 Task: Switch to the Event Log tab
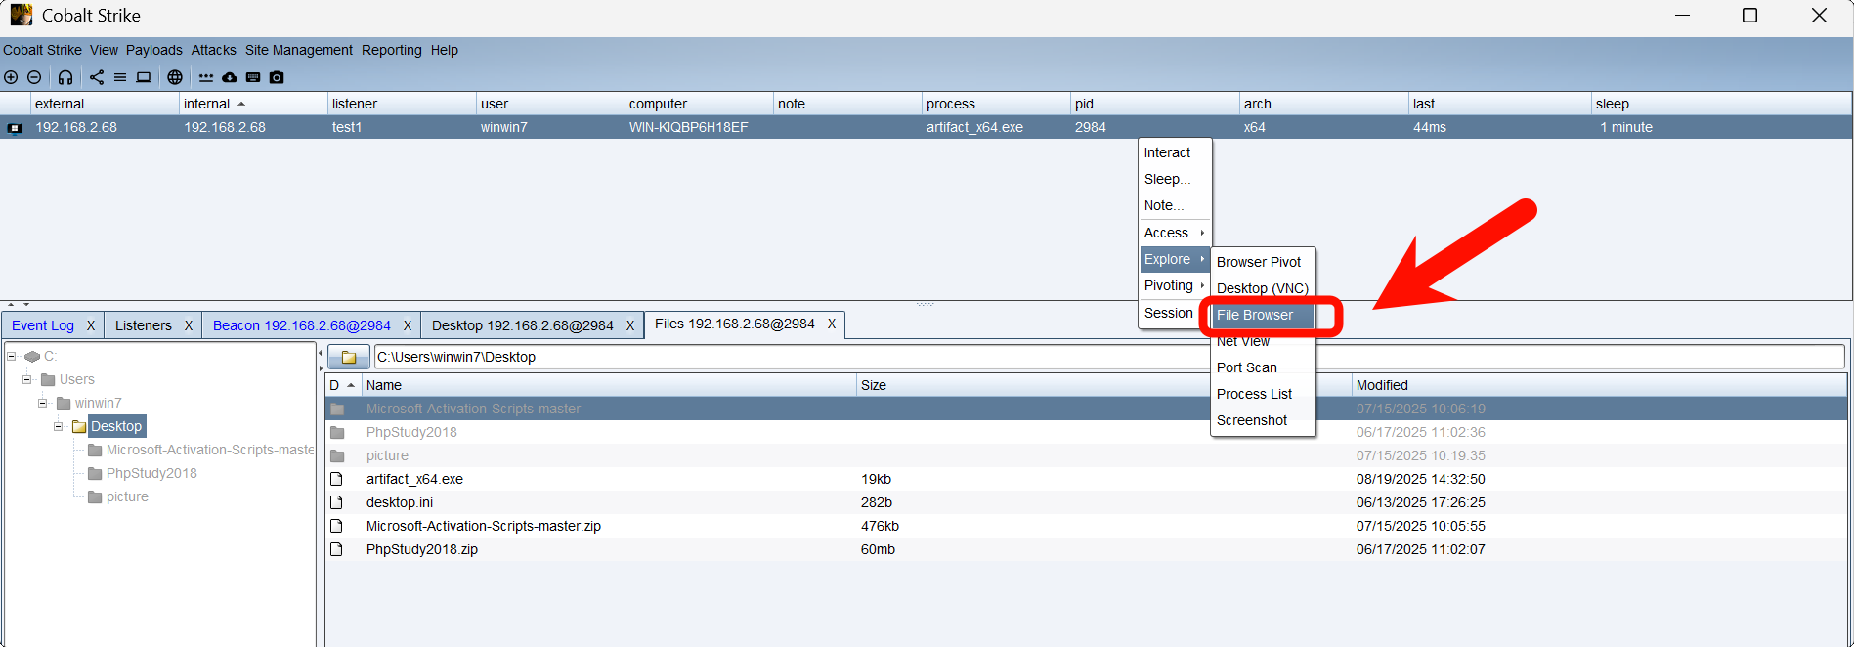coord(43,325)
